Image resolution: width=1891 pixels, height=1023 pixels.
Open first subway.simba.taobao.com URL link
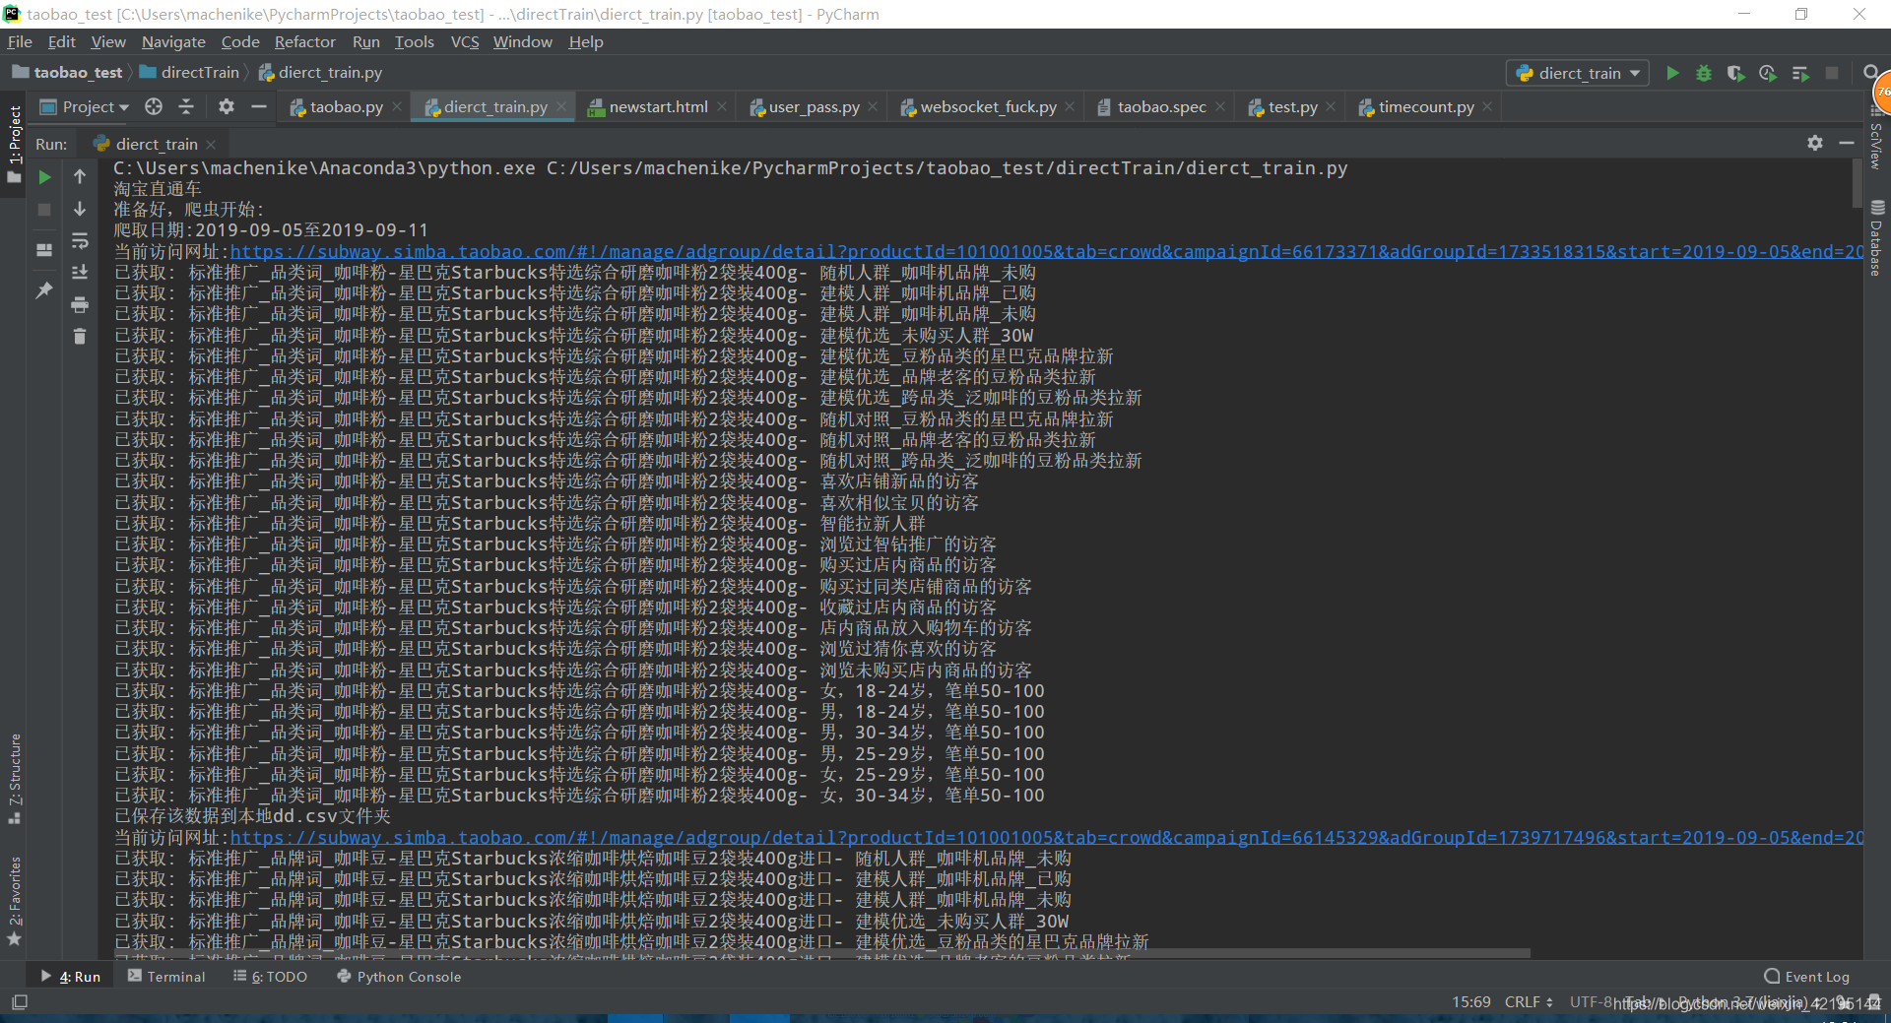point(1046,251)
